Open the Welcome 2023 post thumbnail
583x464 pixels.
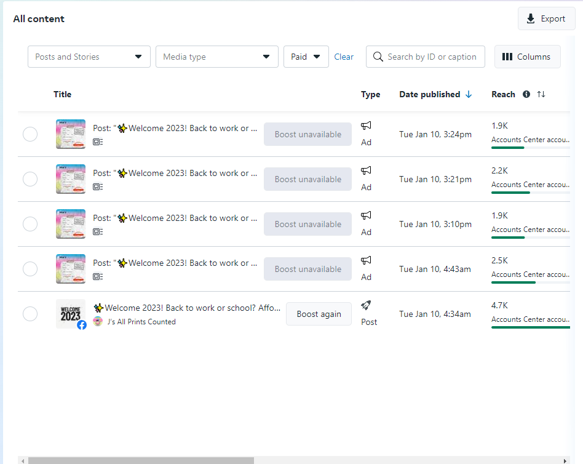(71, 314)
